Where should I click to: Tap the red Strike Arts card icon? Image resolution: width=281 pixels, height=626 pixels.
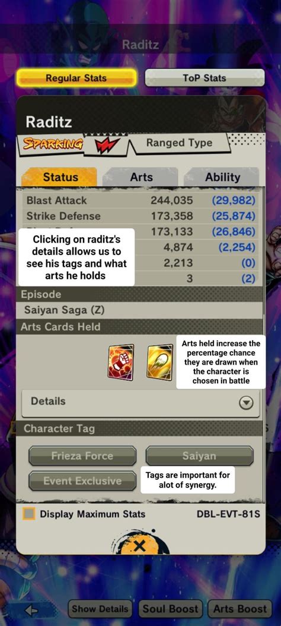(x=120, y=362)
